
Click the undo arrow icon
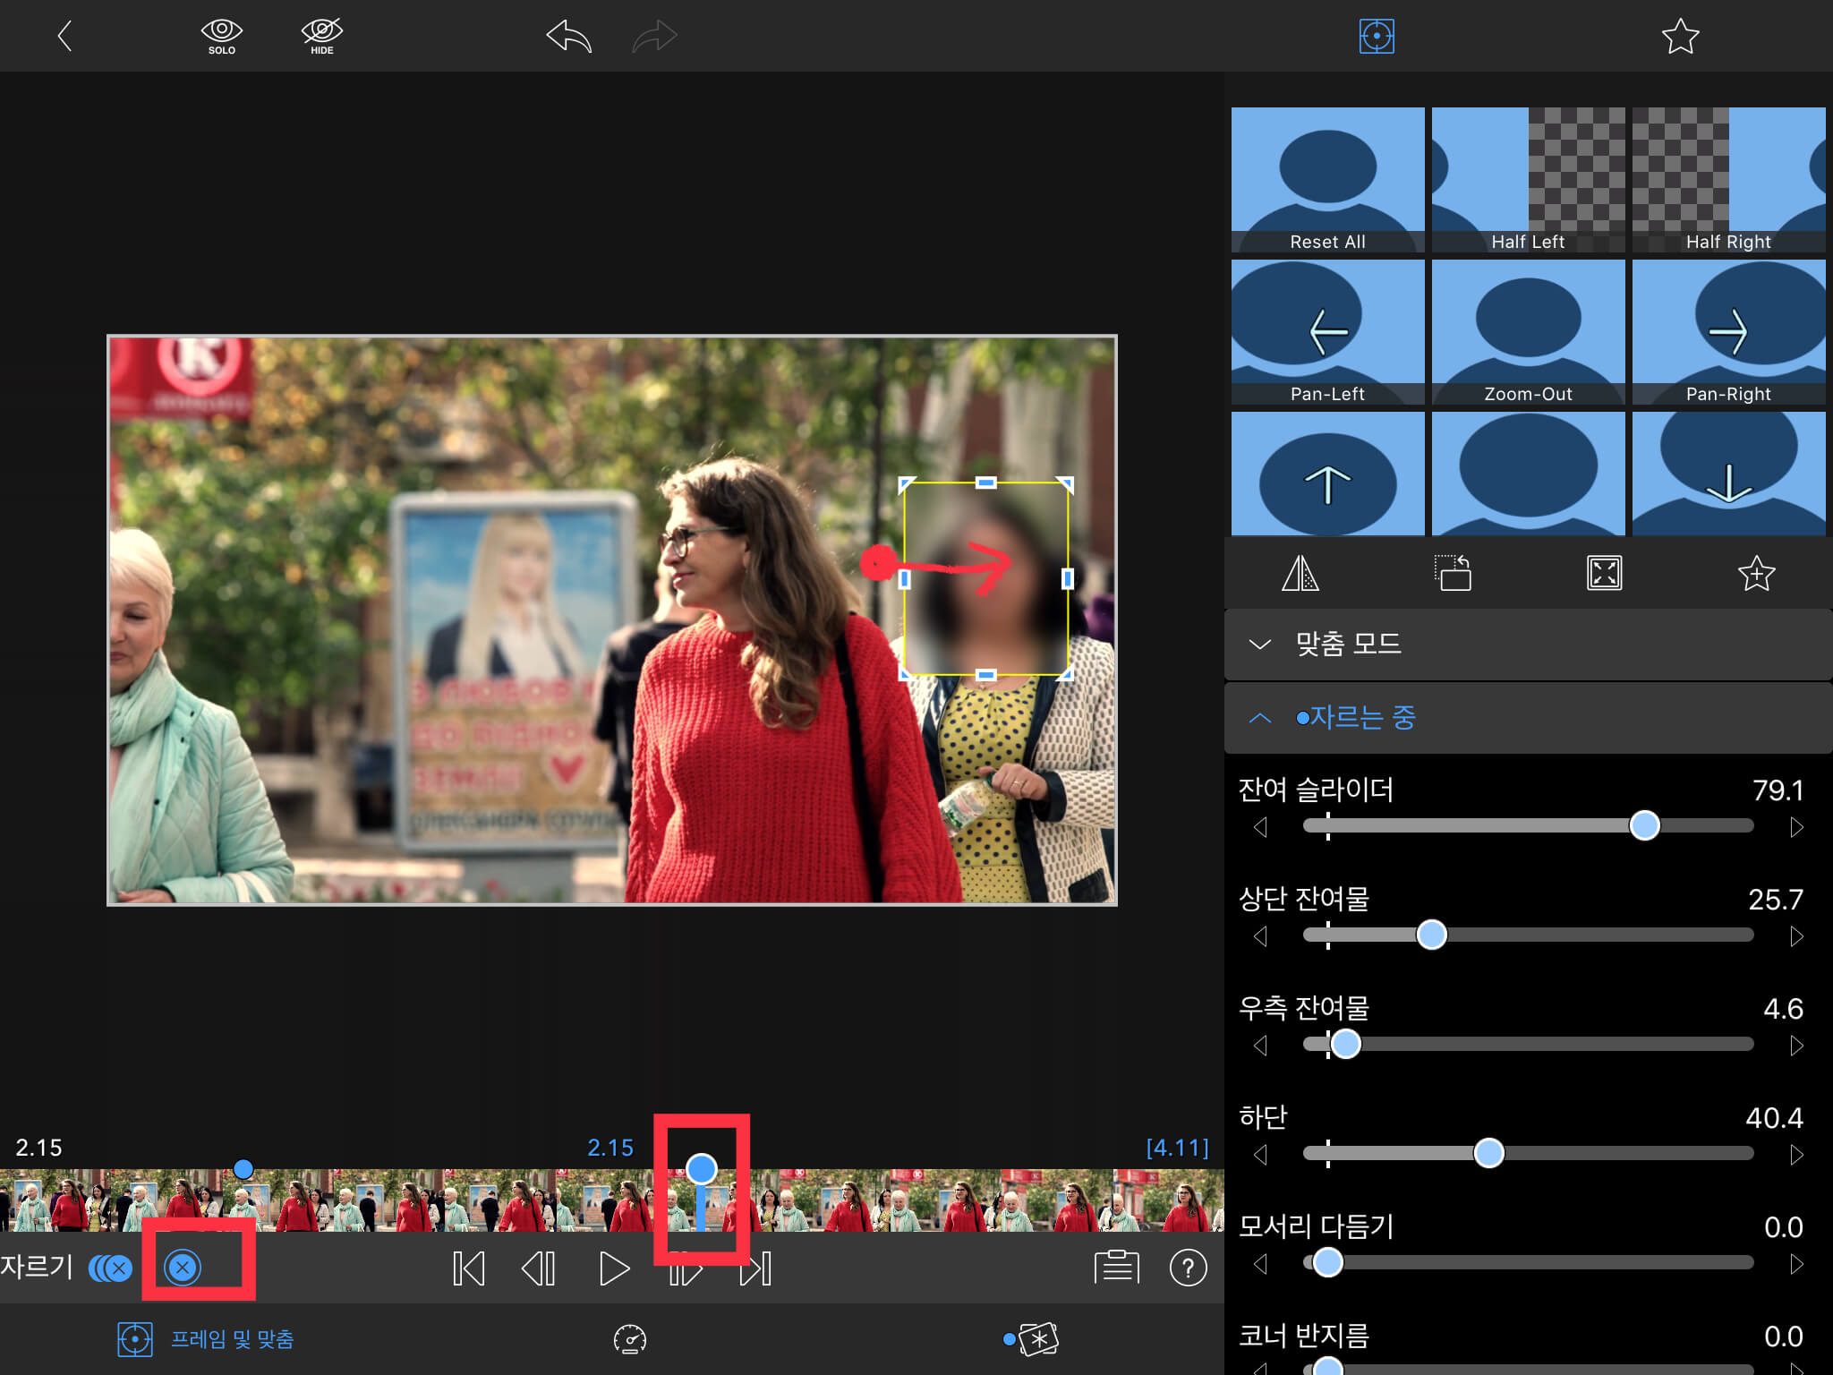coord(569,37)
